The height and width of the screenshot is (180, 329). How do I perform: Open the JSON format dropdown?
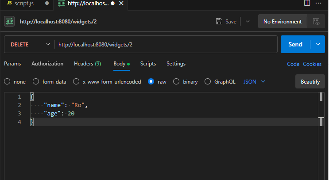tap(255, 82)
